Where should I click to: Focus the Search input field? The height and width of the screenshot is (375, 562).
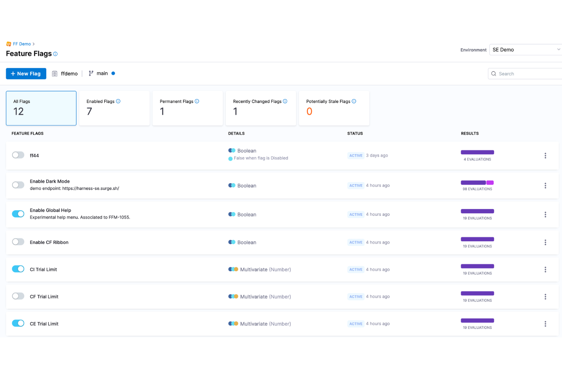pyautogui.click(x=525, y=74)
